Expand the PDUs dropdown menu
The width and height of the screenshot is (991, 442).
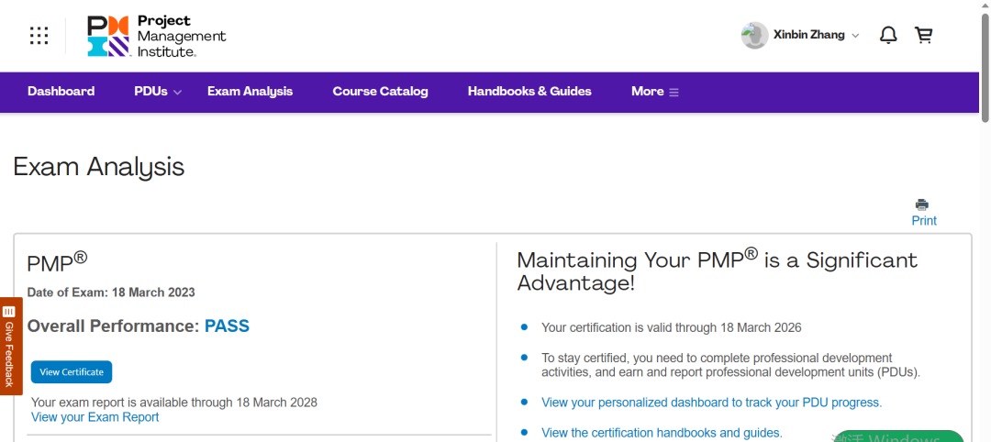(x=158, y=92)
